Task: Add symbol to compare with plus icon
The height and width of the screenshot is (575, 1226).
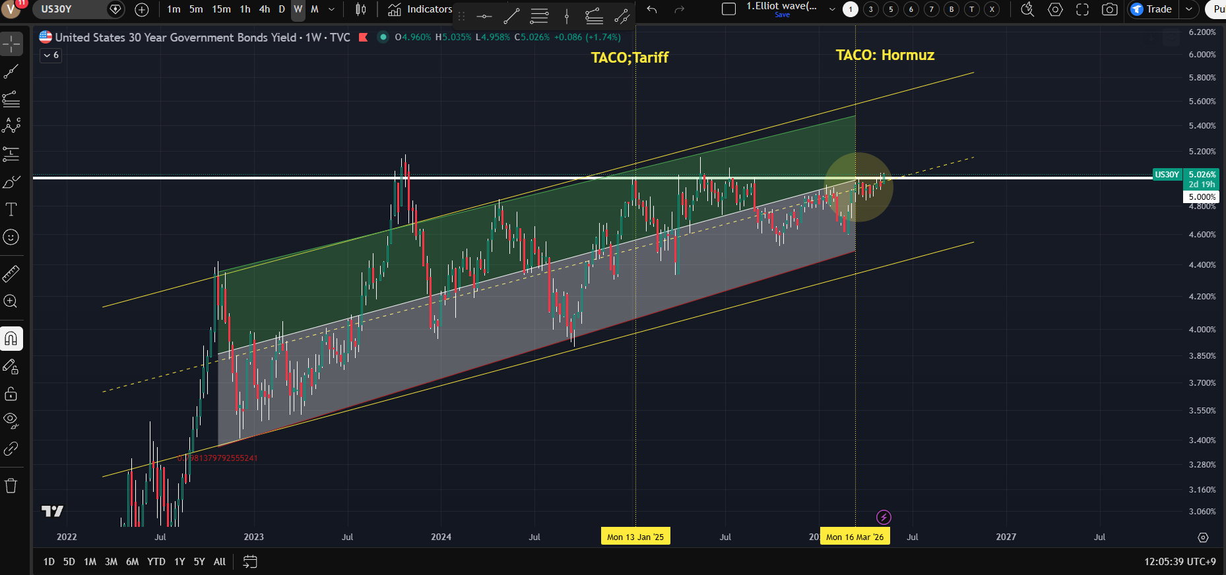Action: pos(142,9)
